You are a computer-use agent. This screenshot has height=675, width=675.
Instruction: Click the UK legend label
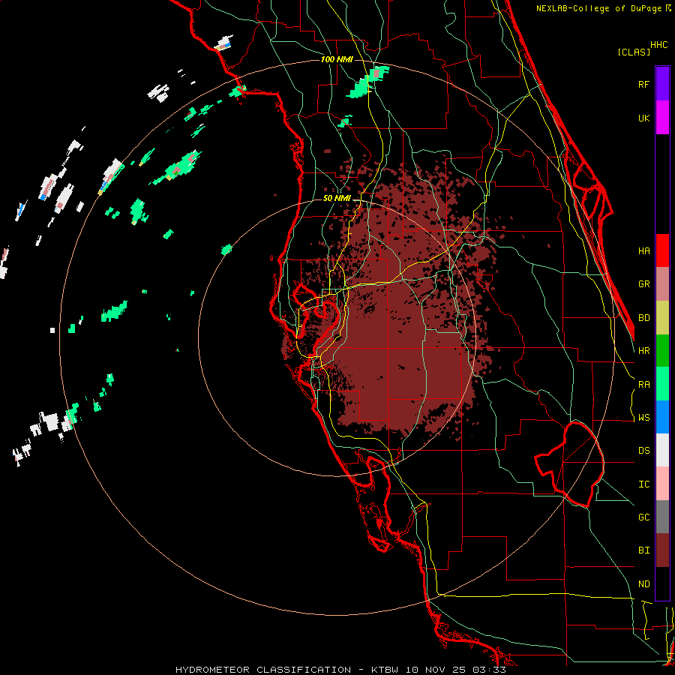point(643,118)
